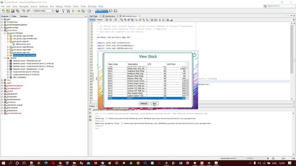Open the default config combo box
296x166 pixels.
[43, 11]
